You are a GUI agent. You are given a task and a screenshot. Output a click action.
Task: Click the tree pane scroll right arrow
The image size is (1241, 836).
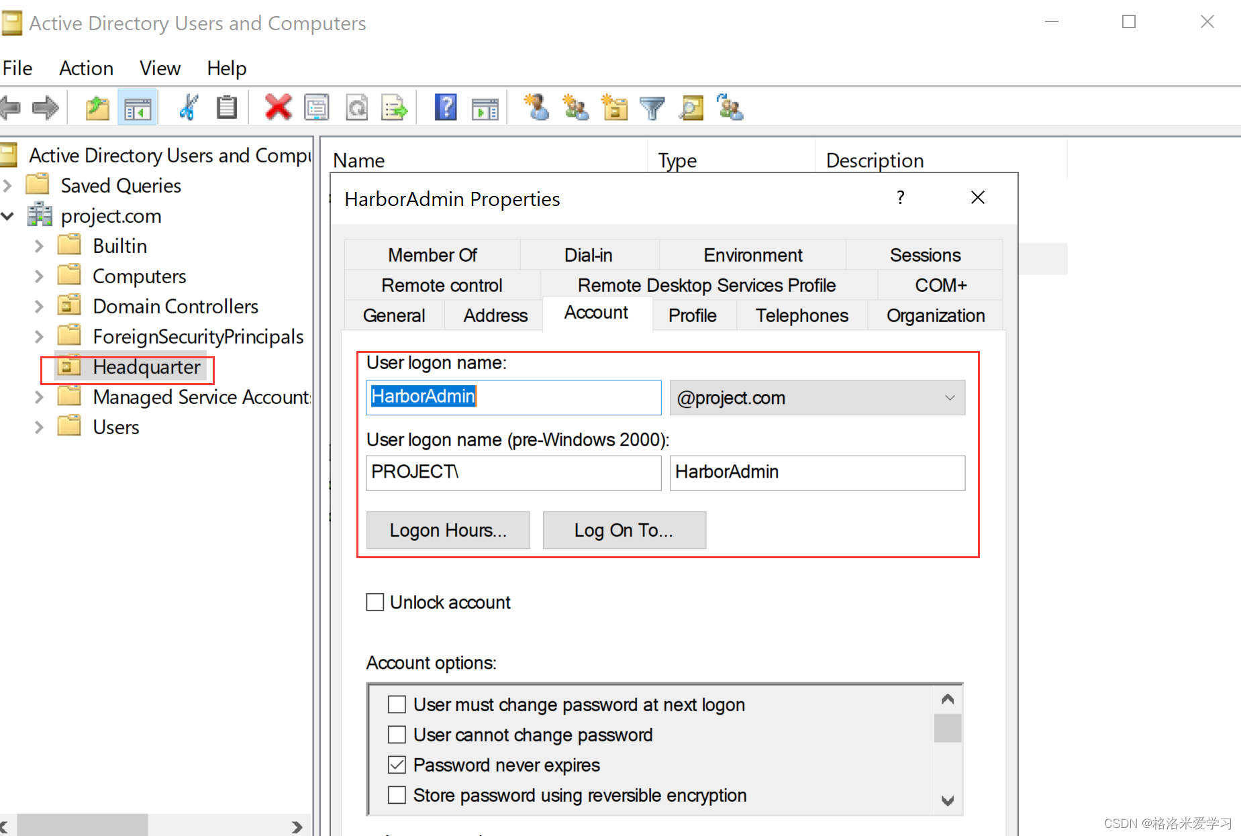point(297,827)
